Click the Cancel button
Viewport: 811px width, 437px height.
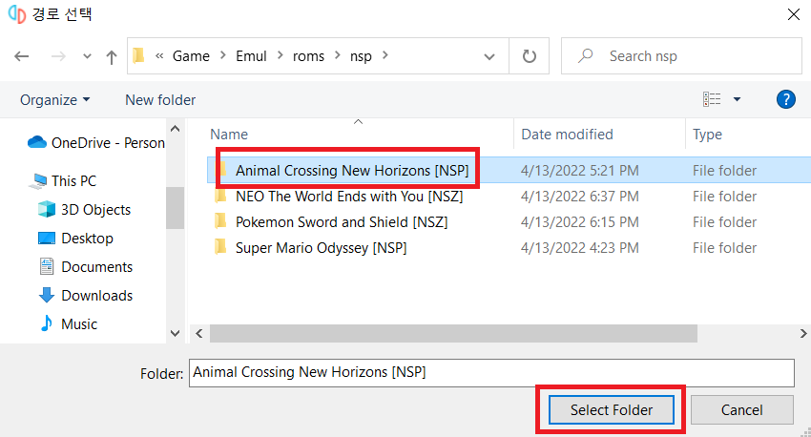point(741,410)
